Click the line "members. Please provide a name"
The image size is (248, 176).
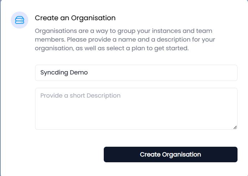(x=125, y=40)
